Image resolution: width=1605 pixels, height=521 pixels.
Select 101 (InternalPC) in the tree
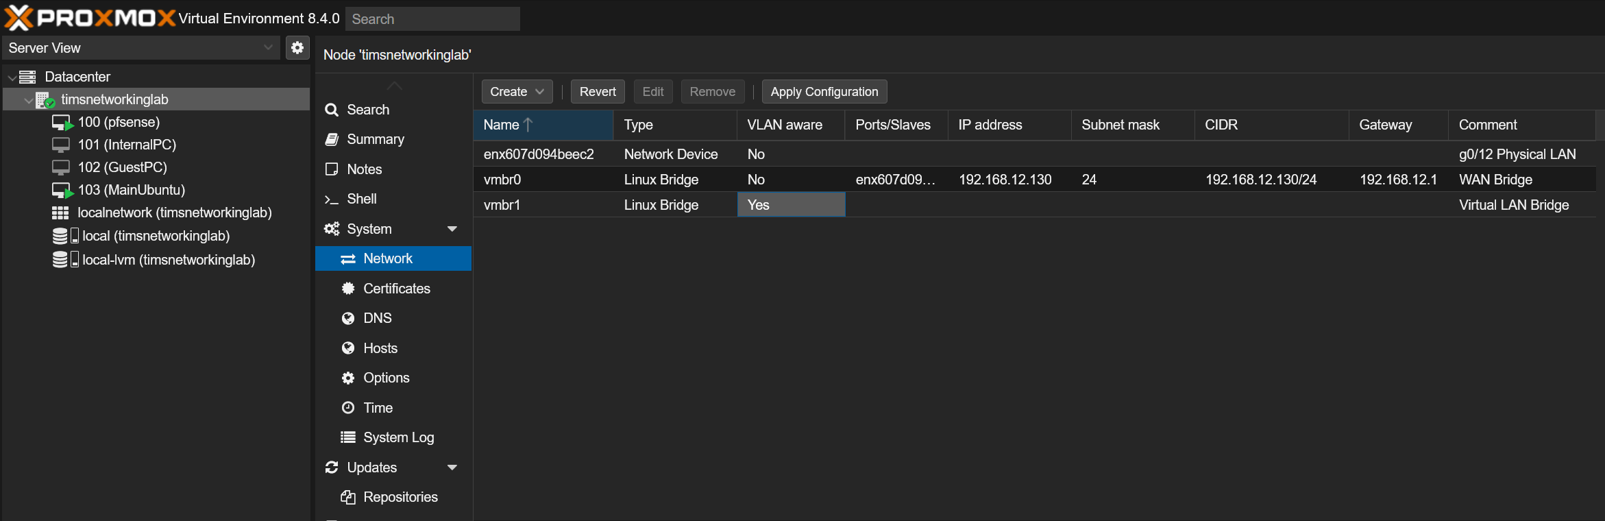(156, 145)
